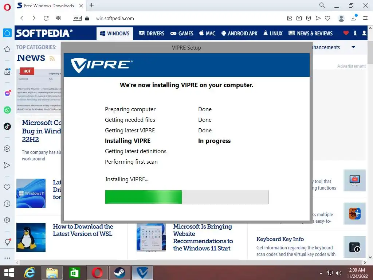Open settings gear in Opera sidebar
The height and width of the screenshot is (280, 373).
pyautogui.click(x=7, y=220)
